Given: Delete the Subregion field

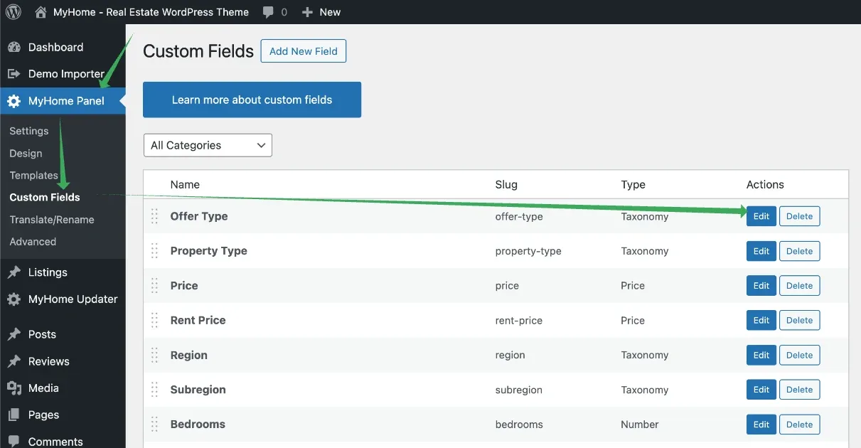Looking at the screenshot, I should (800, 390).
